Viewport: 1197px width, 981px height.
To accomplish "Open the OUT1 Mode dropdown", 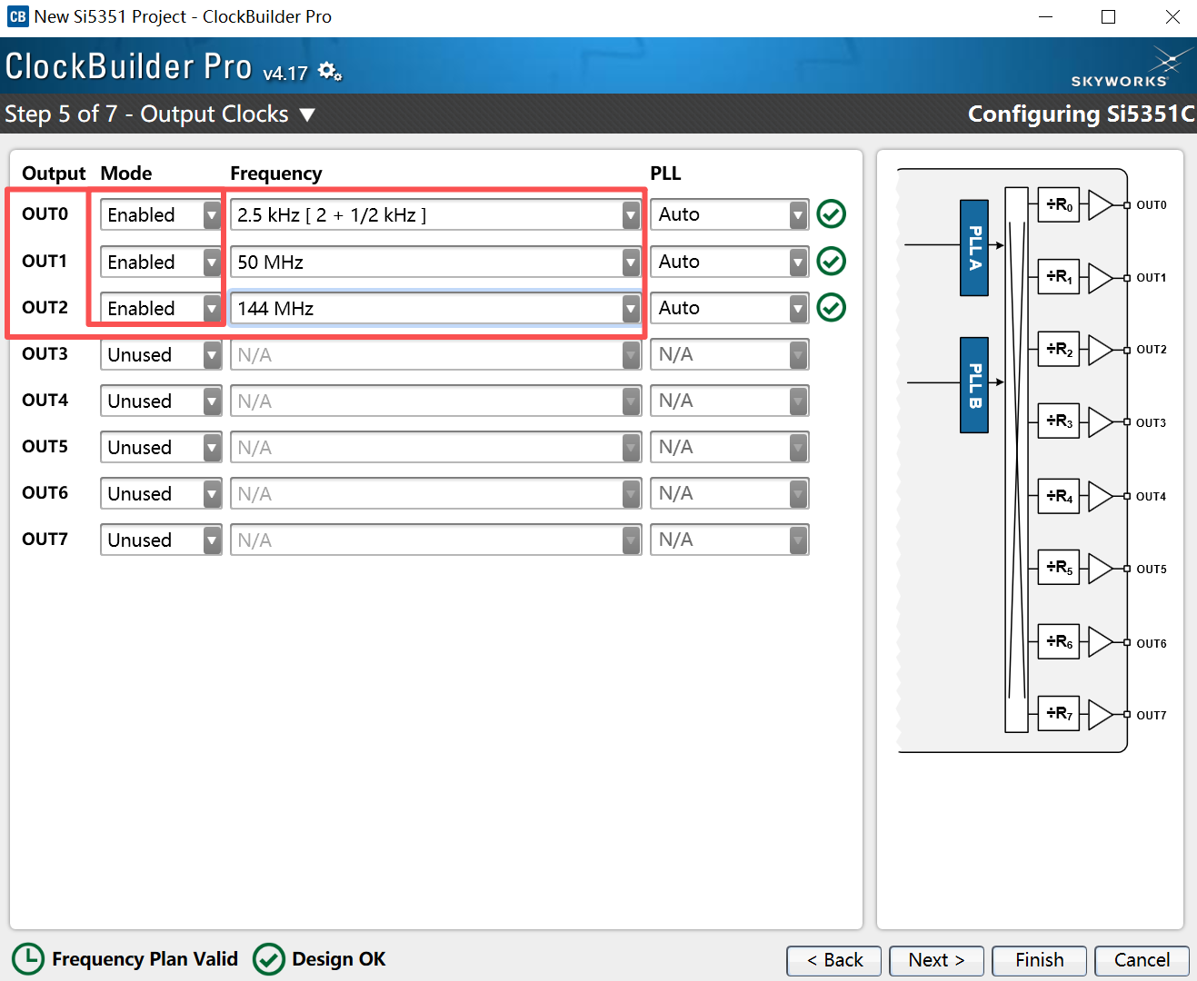I will tap(161, 263).
